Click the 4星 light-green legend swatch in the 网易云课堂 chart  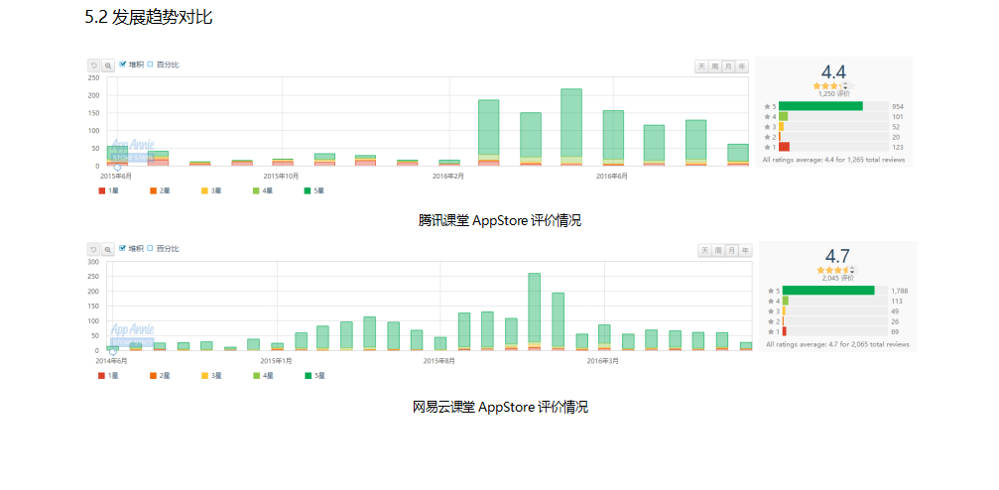click(x=256, y=376)
